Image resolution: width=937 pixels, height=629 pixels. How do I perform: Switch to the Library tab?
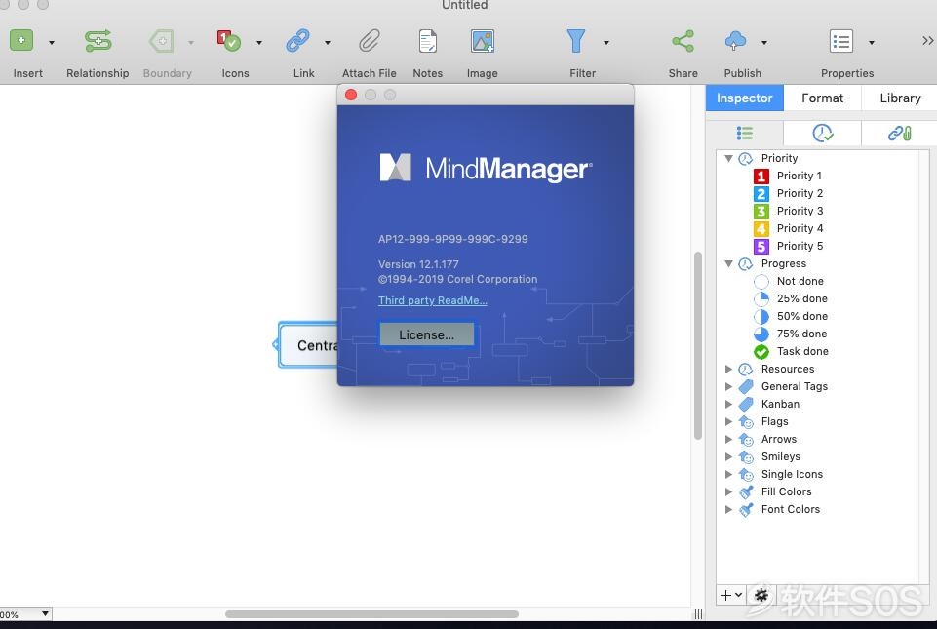click(x=900, y=98)
